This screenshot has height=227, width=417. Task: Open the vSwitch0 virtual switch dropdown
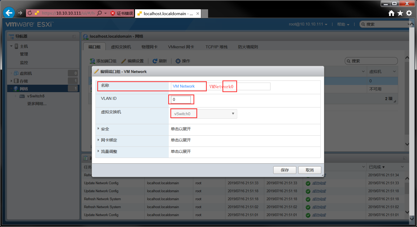coord(204,114)
